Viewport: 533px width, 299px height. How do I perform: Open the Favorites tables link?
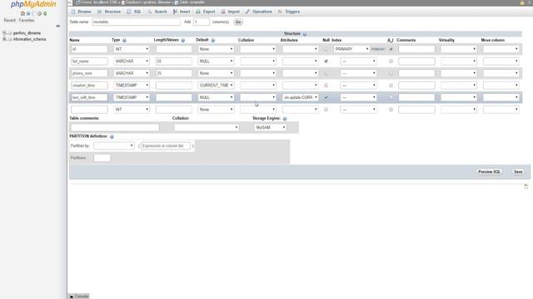point(26,20)
